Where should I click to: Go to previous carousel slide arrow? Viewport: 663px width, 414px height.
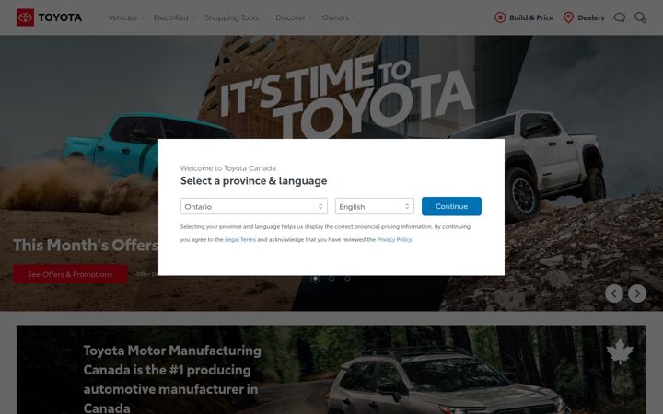pos(614,293)
